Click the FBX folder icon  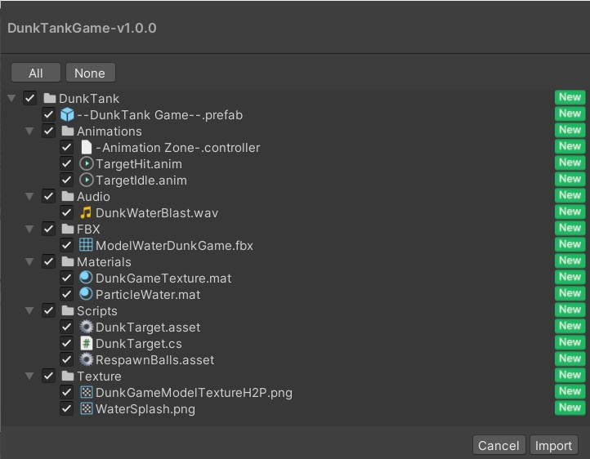[68, 229]
